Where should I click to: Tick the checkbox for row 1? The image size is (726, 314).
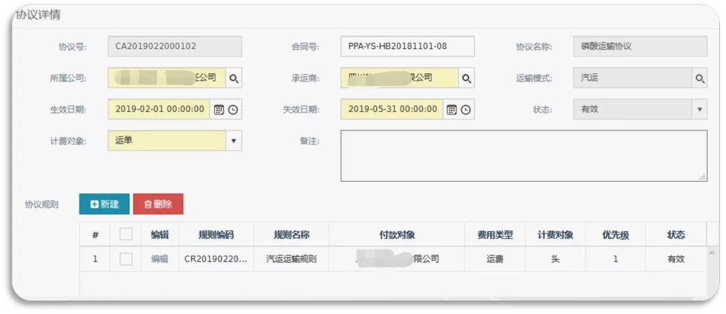pos(126,259)
